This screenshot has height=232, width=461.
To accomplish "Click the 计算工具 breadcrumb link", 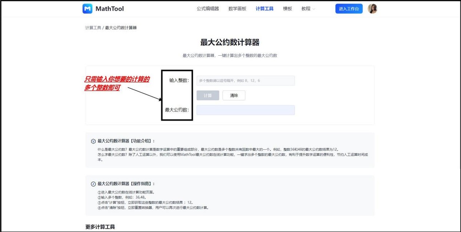I will pos(93,28).
